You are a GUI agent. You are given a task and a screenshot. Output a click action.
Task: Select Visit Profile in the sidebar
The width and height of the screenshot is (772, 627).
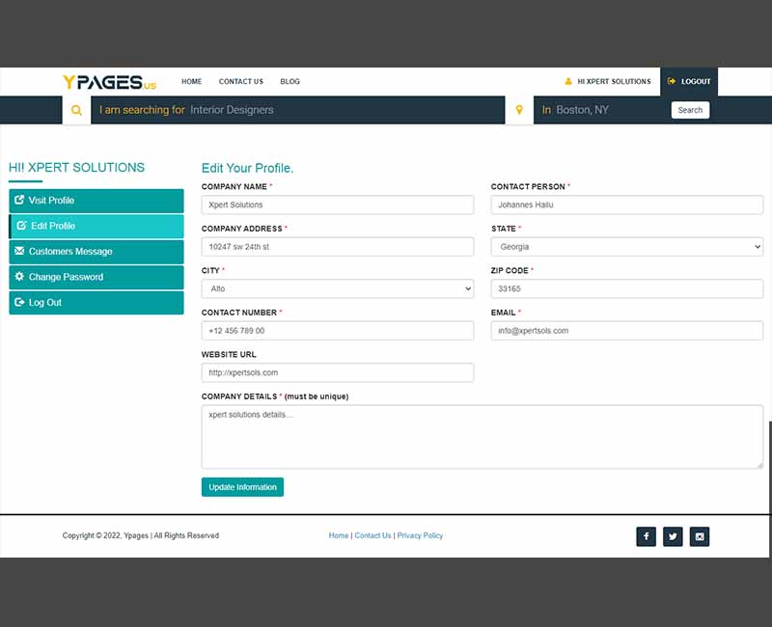(96, 201)
